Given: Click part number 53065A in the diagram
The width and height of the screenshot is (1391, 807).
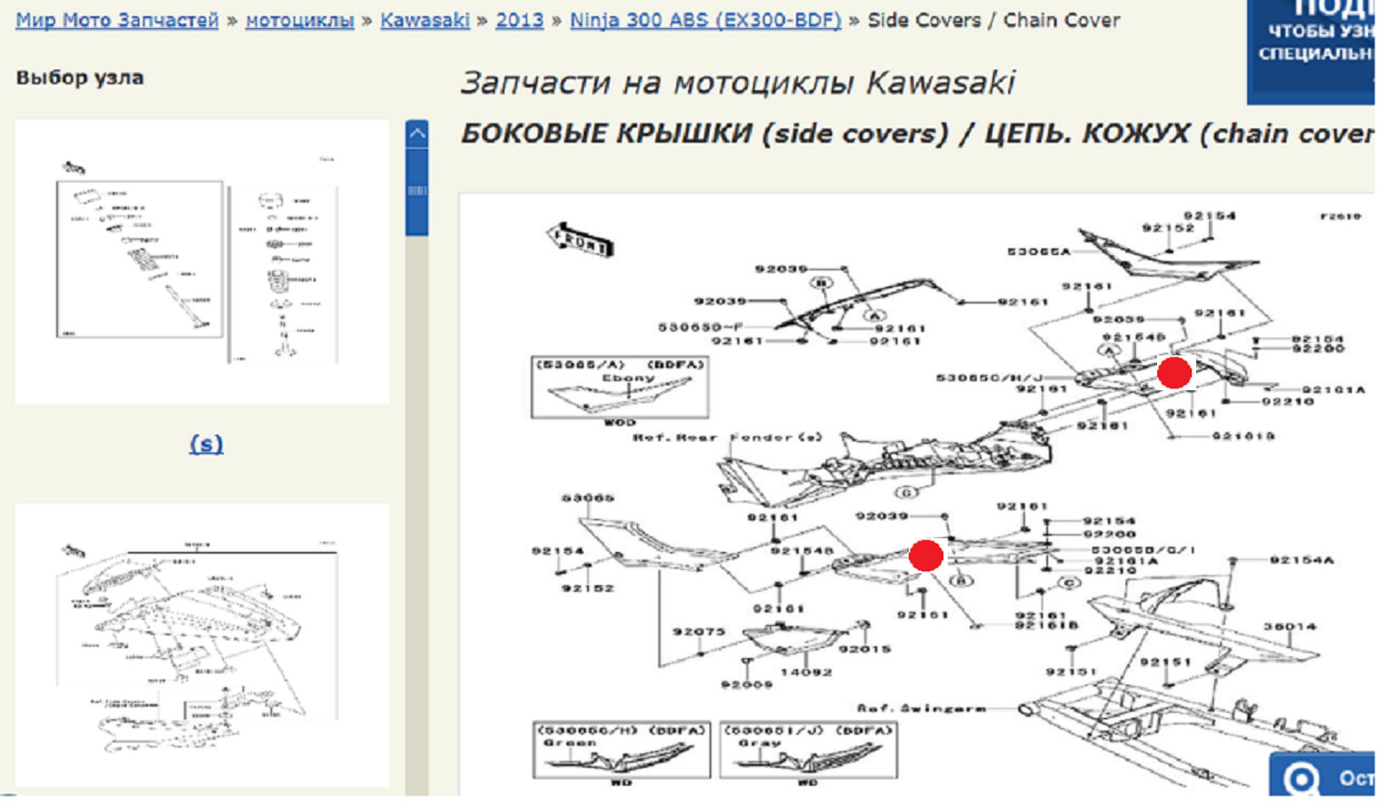Looking at the screenshot, I should coord(1039,252).
